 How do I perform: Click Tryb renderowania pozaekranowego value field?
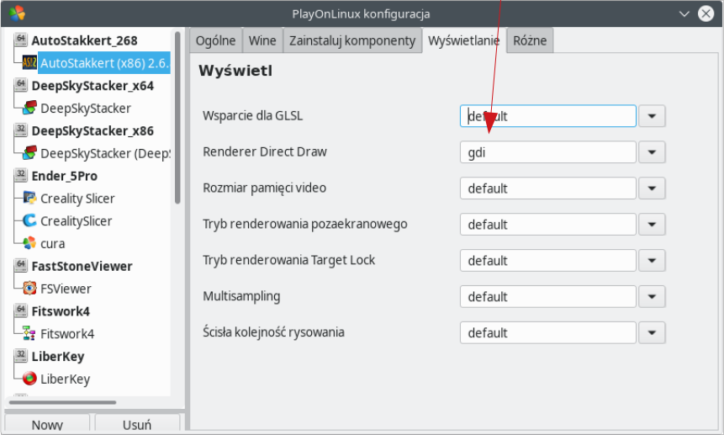point(548,224)
